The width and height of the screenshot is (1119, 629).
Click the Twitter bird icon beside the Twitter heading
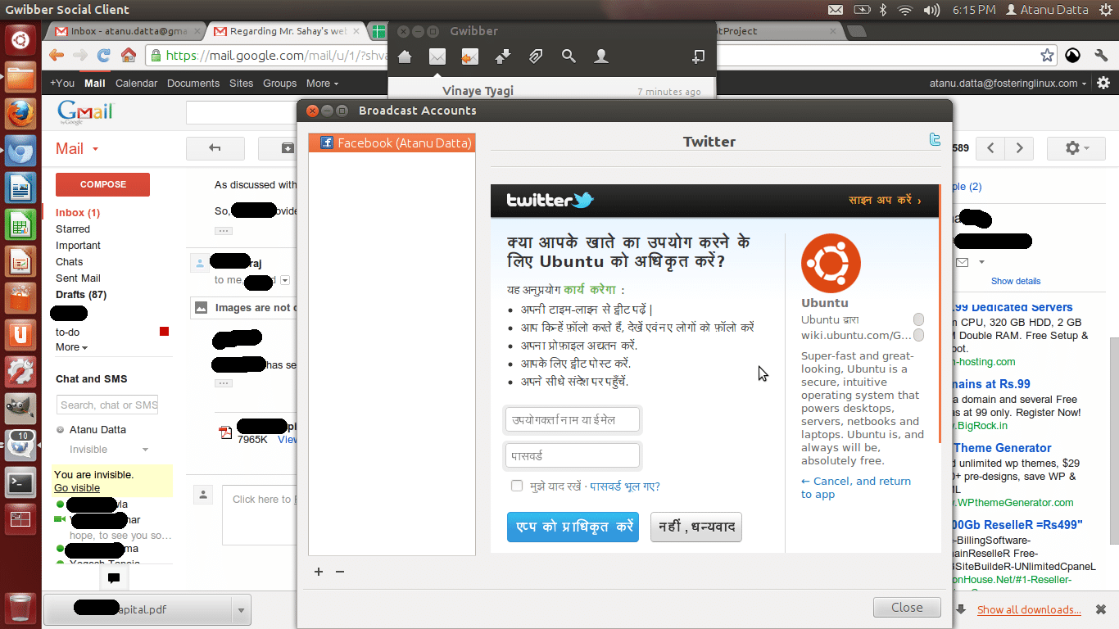pos(935,139)
